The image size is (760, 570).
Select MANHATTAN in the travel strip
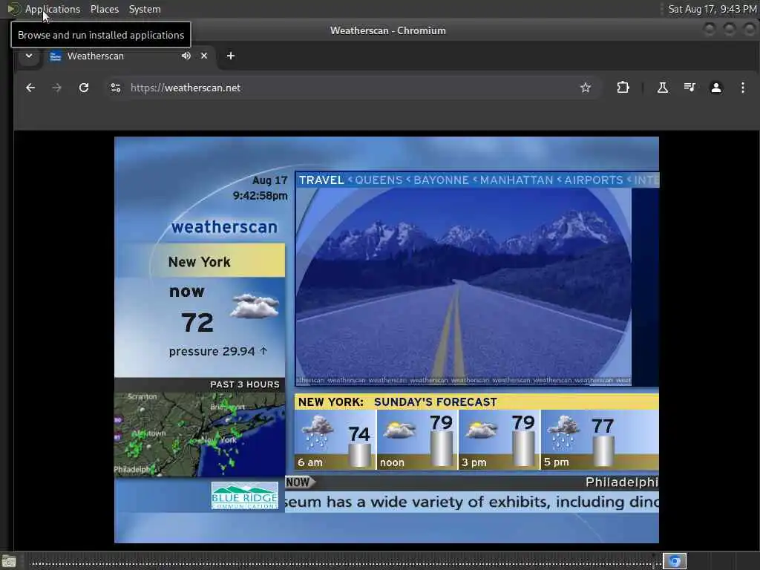pos(517,180)
